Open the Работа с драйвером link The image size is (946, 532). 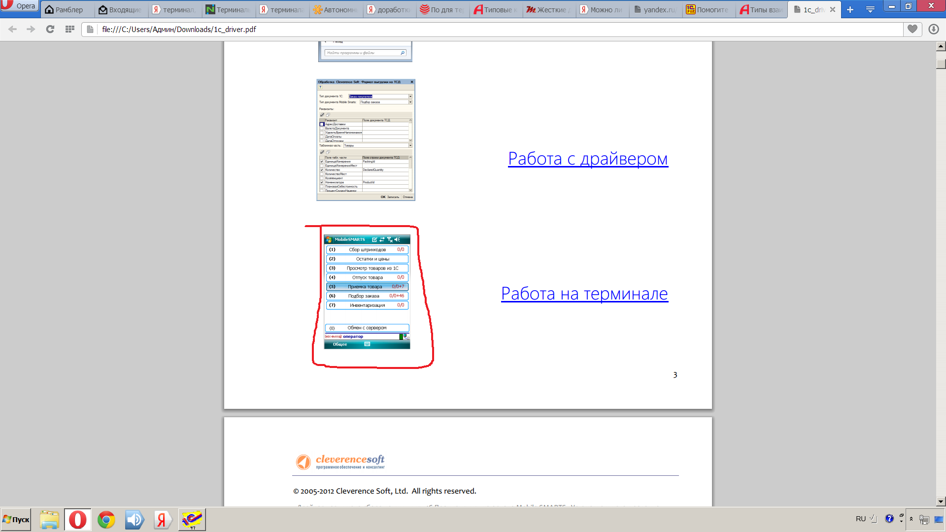(x=588, y=159)
